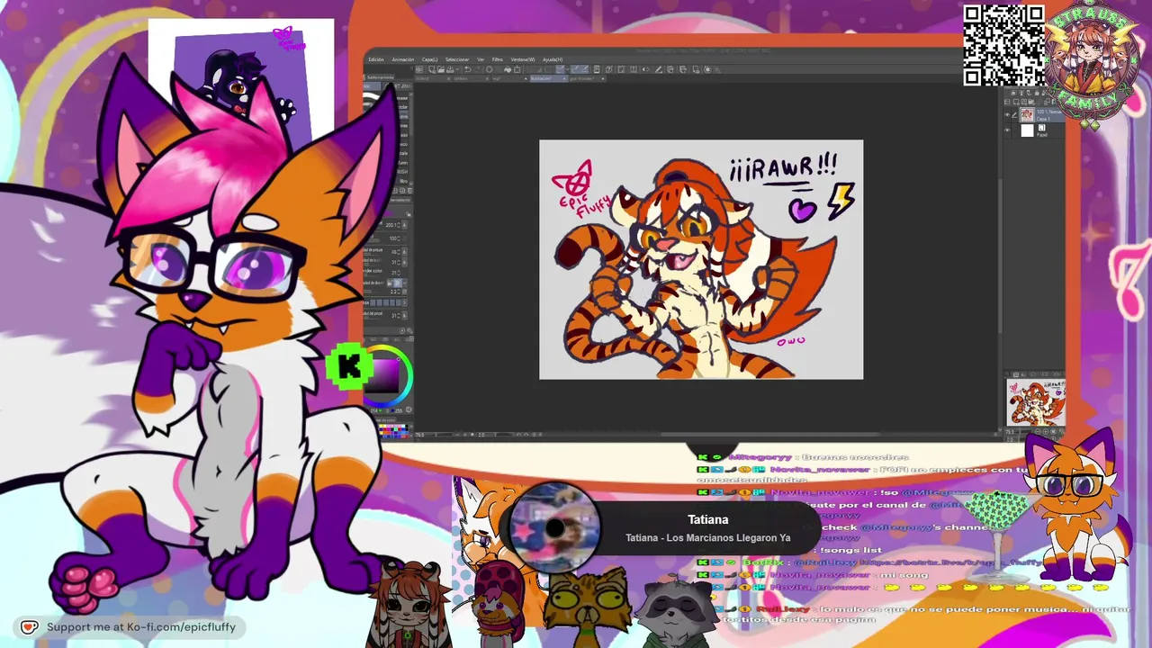Expand the arrow next to the Save icon

[457, 69]
